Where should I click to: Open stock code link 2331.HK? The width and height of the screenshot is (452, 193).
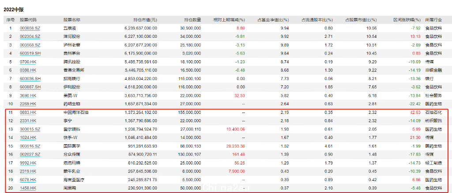coord(28,121)
